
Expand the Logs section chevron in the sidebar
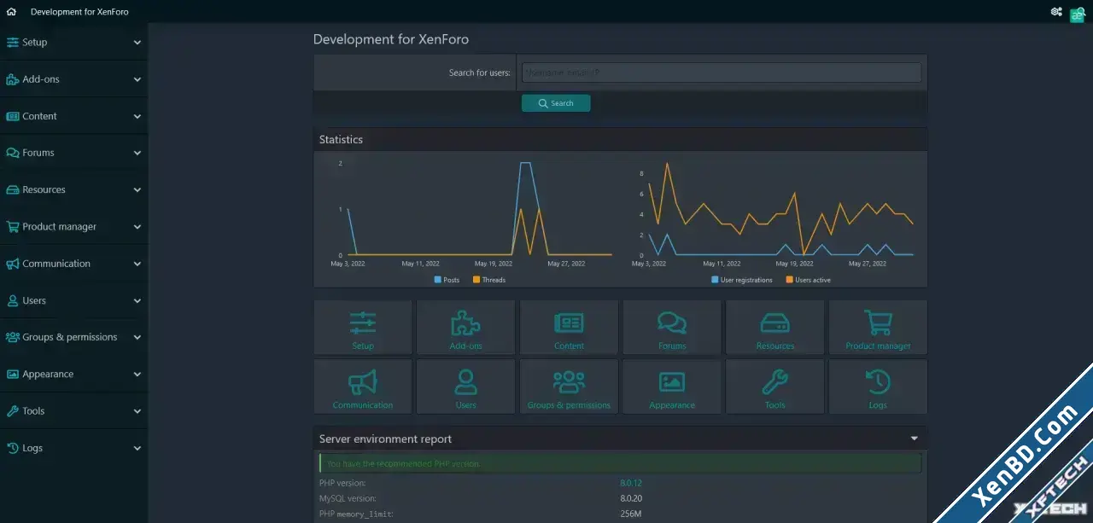(137, 448)
